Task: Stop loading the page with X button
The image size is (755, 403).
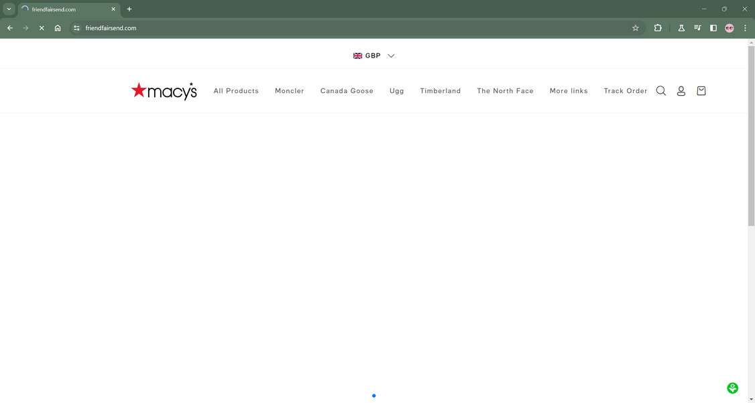Action: (x=42, y=28)
